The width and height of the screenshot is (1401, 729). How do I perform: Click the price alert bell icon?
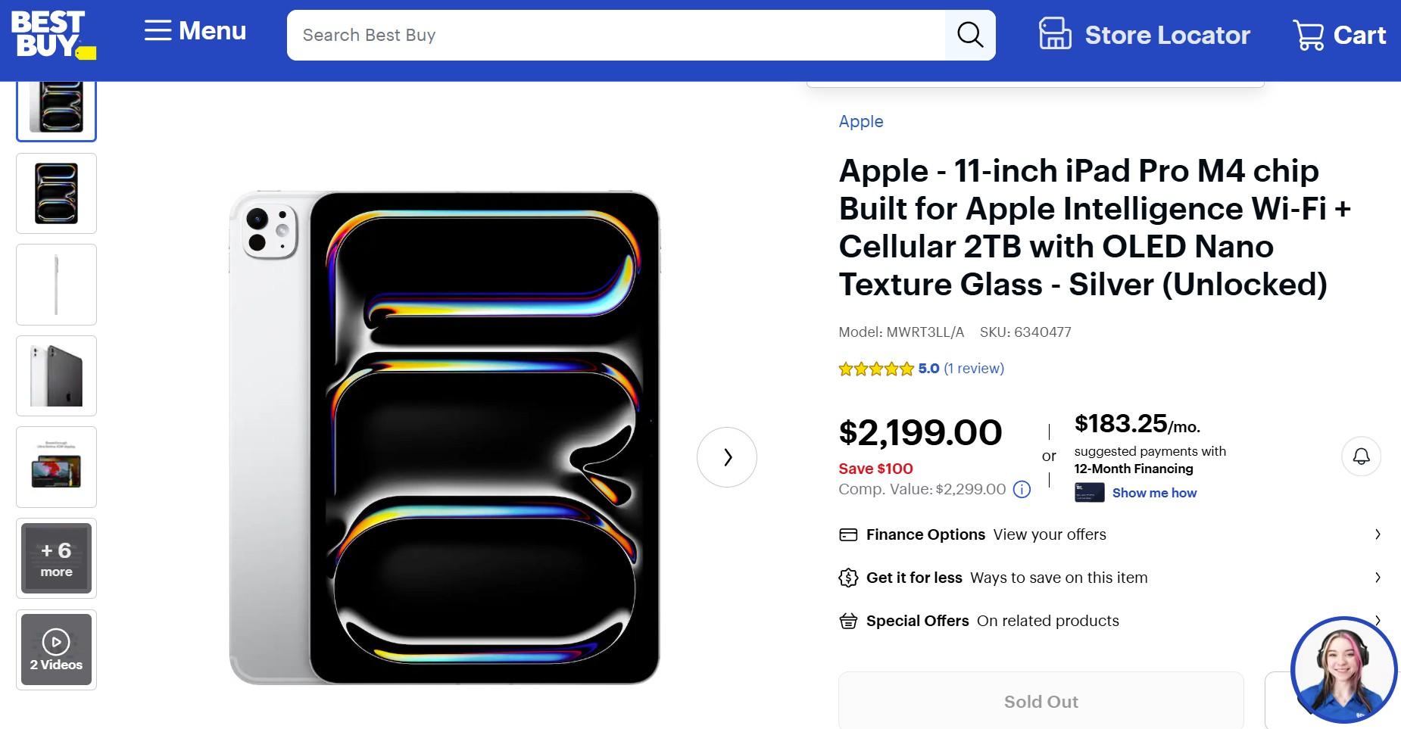(x=1361, y=456)
